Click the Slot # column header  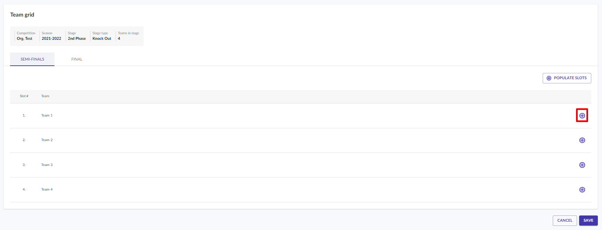tap(24, 96)
